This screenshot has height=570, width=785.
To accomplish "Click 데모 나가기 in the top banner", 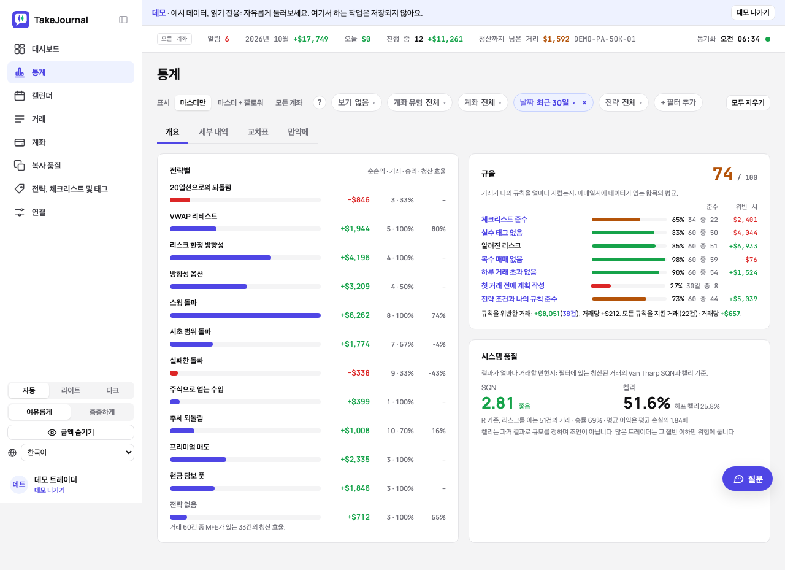I will click(x=752, y=12).
